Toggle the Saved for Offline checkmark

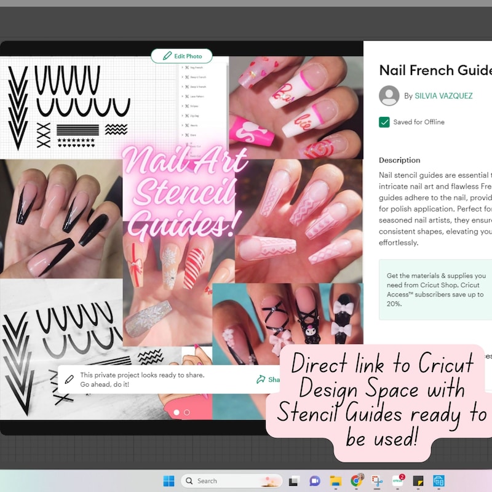(x=384, y=122)
